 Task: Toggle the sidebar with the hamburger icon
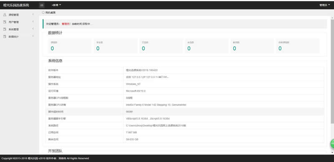(x=42, y=5)
